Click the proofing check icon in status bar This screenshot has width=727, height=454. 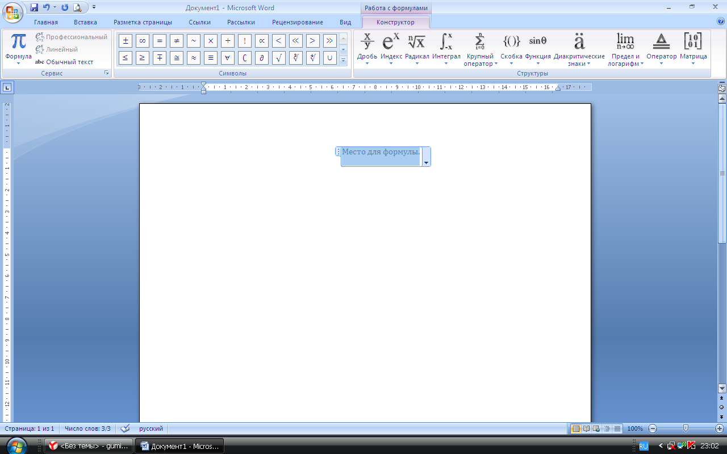pyautogui.click(x=125, y=428)
